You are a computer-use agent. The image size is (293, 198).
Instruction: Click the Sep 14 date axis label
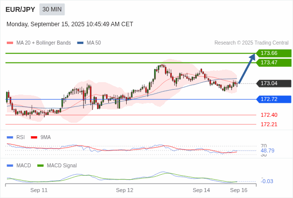pos(201,190)
